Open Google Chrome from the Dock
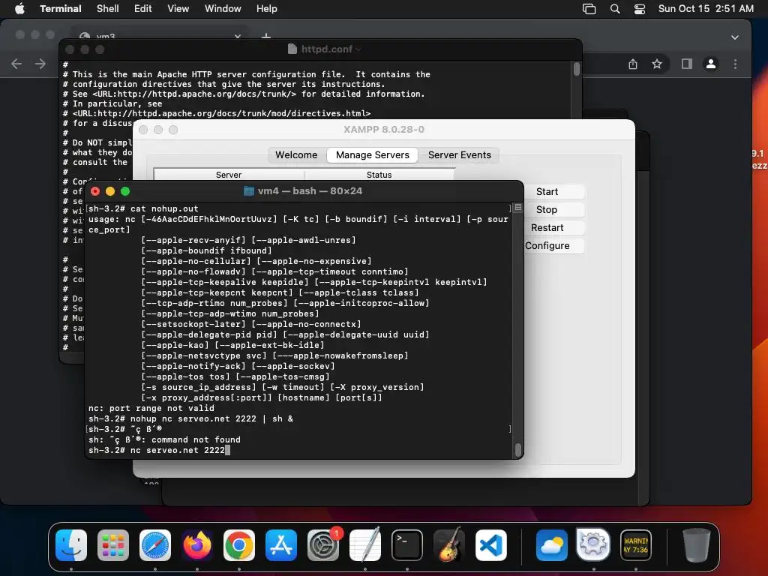 (239, 545)
